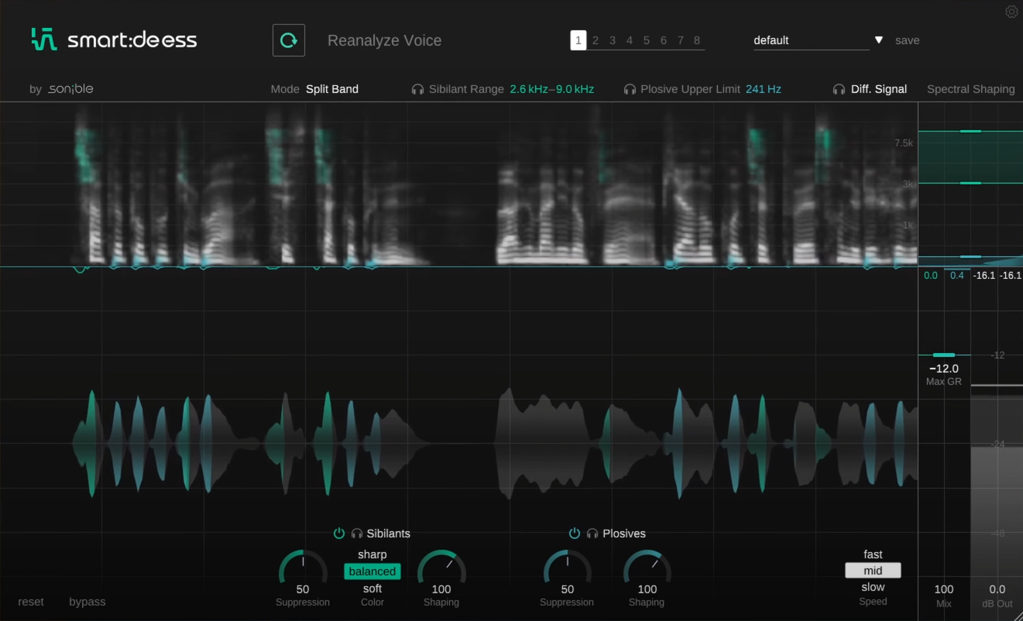1023x621 pixels.
Task: Click the Plosives Suppression knob
Action: pyautogui.click(x=568, y=567)
